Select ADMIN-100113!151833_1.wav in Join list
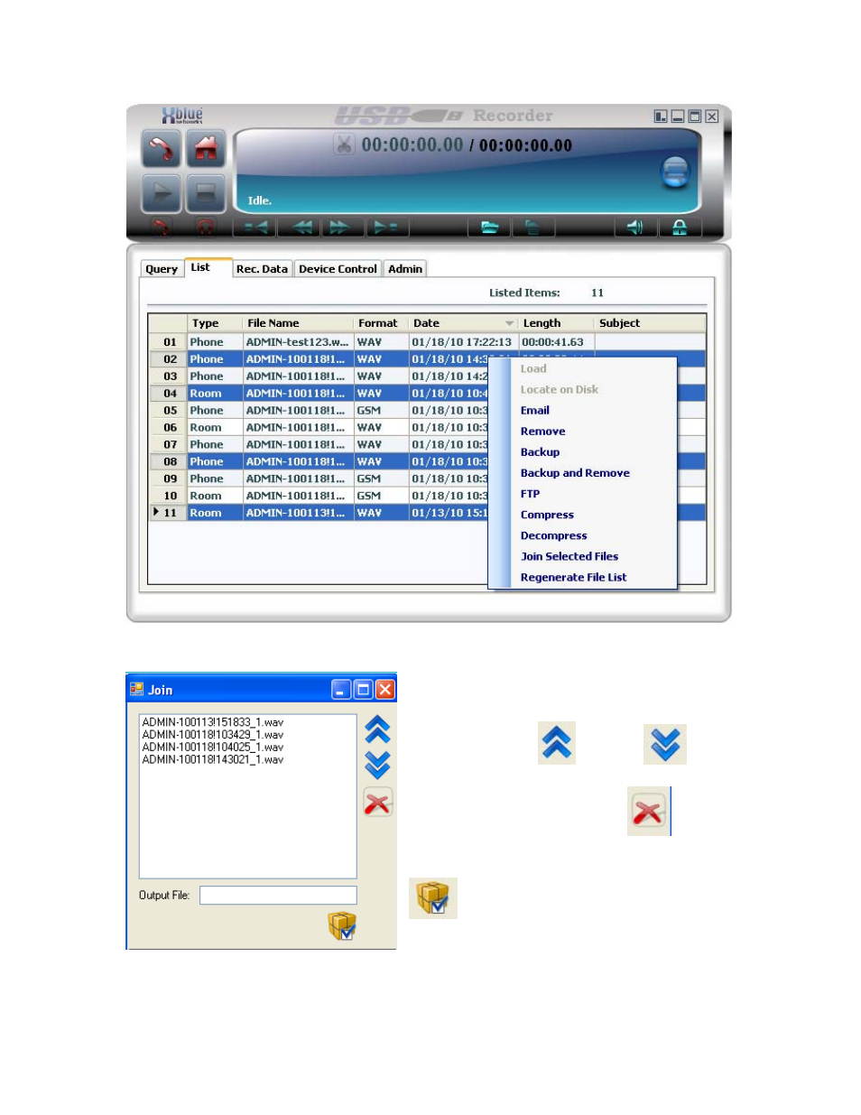The image size is (861, 1115). 213,722
